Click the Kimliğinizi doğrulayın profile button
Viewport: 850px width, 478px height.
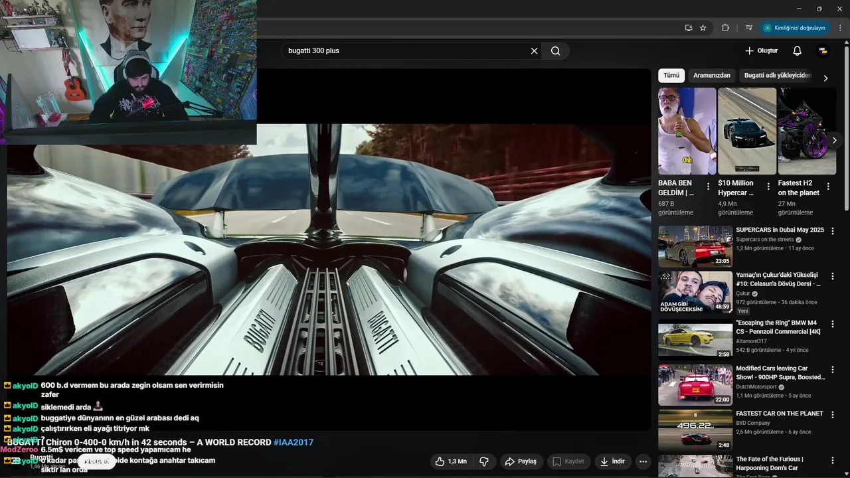pyautogui.click(x=794, y=28)
